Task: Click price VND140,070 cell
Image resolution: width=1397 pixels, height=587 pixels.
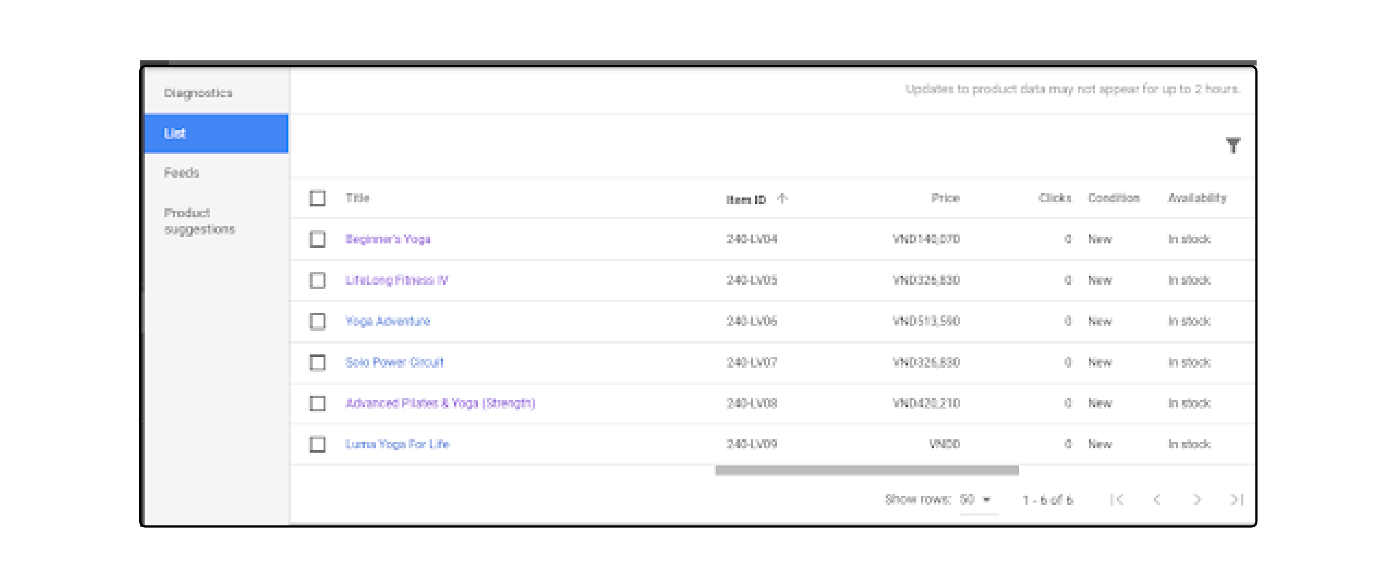Action: 926,239
